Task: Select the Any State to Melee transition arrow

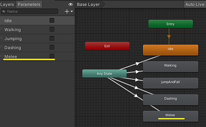Action: point(136,96)
